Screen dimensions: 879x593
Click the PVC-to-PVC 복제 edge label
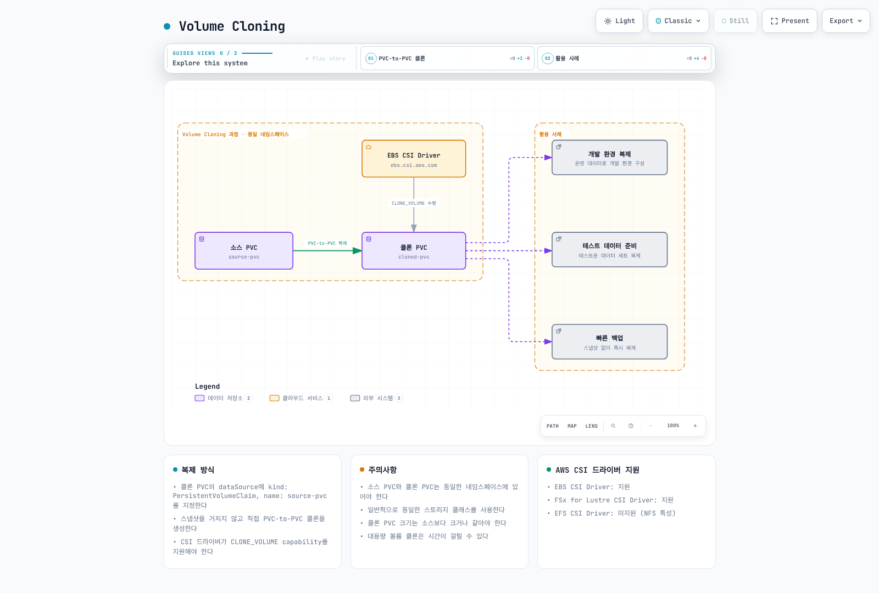[x=327, y=243]
